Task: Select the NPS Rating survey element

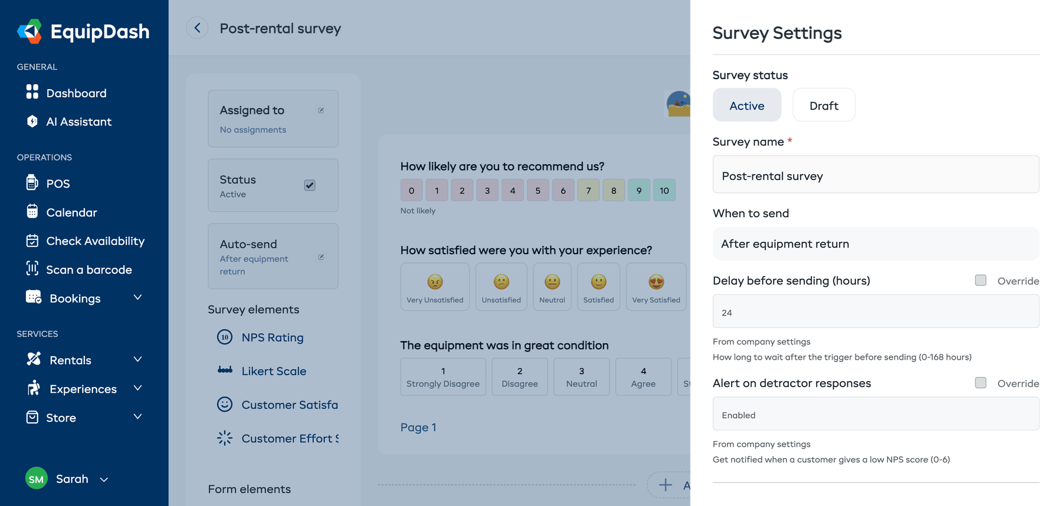Action: [272, 337]
